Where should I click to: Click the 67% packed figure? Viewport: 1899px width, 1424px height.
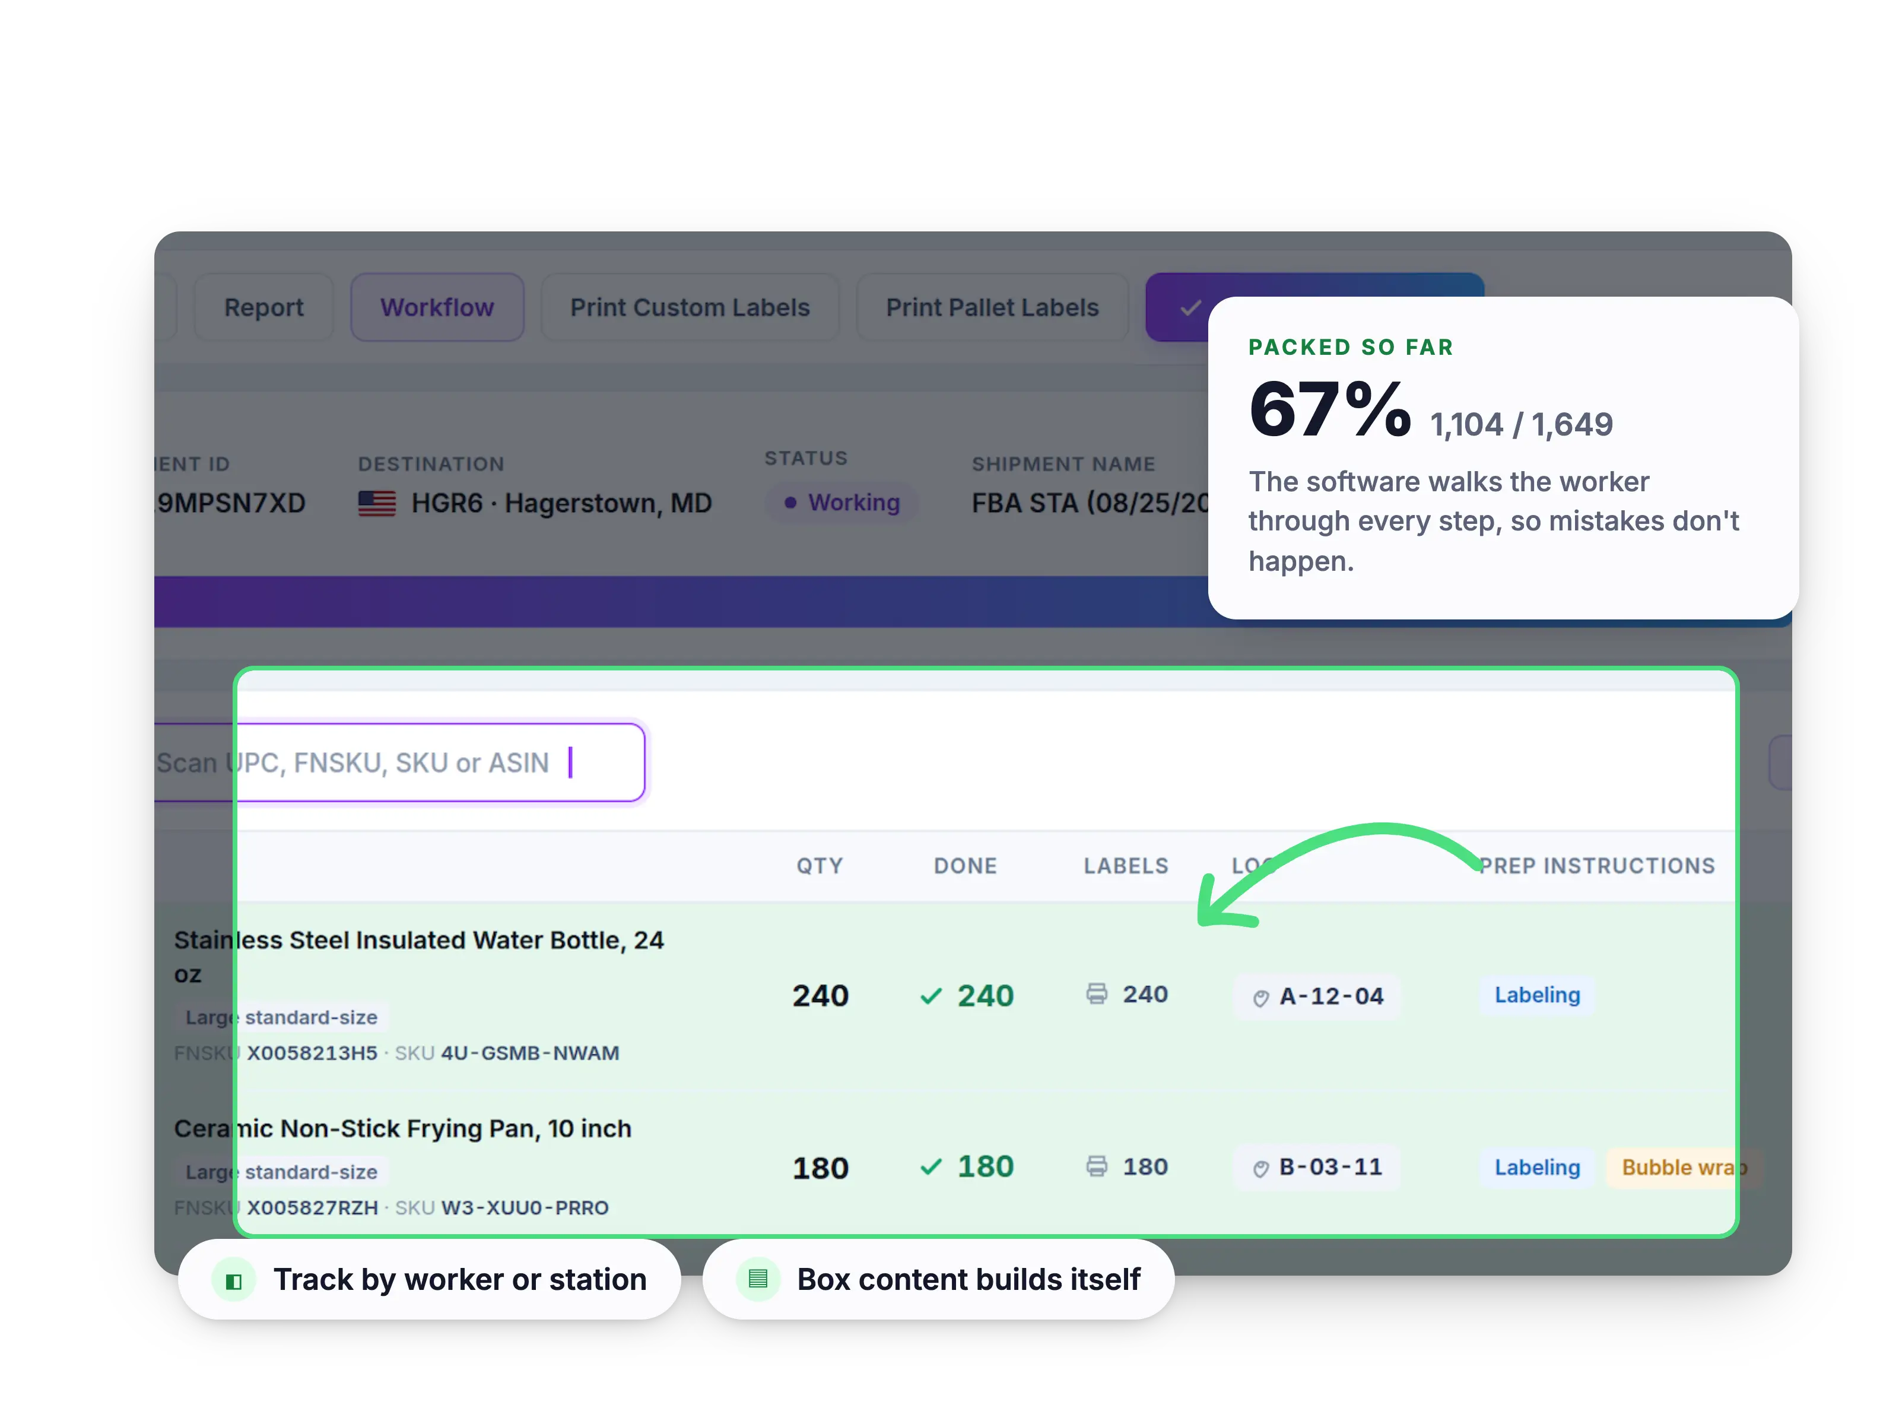click(1330, 409)
